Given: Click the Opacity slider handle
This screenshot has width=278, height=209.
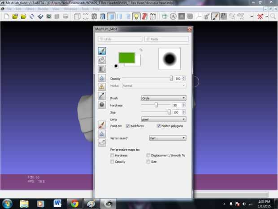Looking at the screenshot, I should (x=171, y=78).
